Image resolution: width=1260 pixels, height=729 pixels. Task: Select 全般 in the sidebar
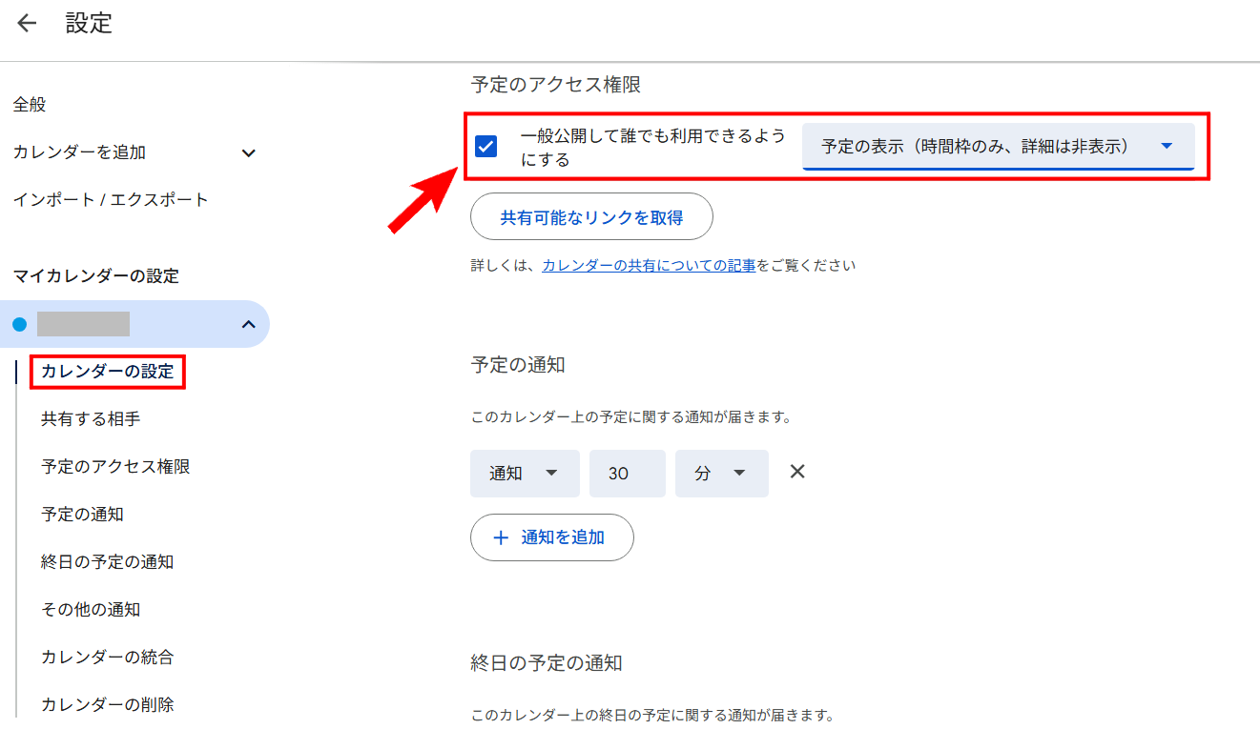pyautogui.click(x=30, y=105)
